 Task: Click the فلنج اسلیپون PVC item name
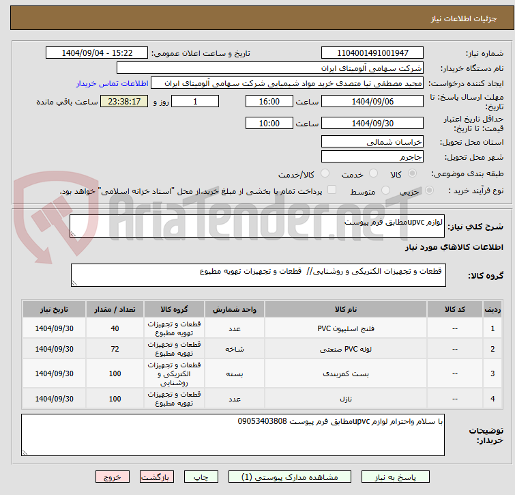coord(346,328)
